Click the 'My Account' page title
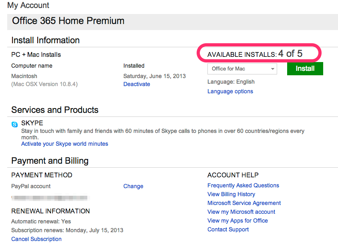This screenshot has width=338, height=243. (x=28, y=5)
